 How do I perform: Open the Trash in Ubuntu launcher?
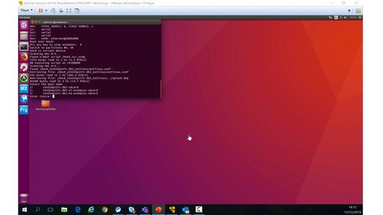(x=24, y=198)
